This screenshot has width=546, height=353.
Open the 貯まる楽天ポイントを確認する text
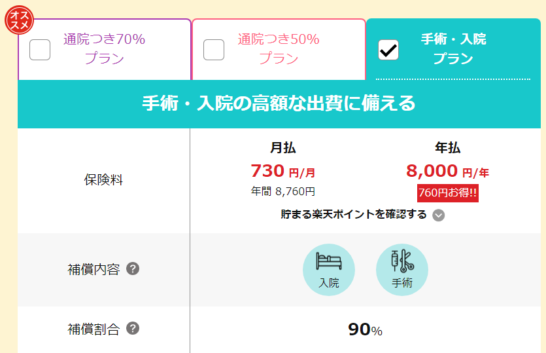pos(354,214)
